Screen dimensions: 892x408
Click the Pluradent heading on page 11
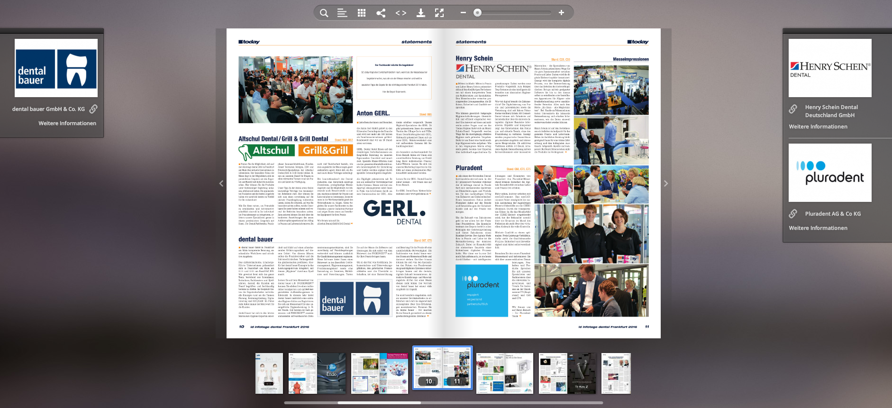point(469,168)
